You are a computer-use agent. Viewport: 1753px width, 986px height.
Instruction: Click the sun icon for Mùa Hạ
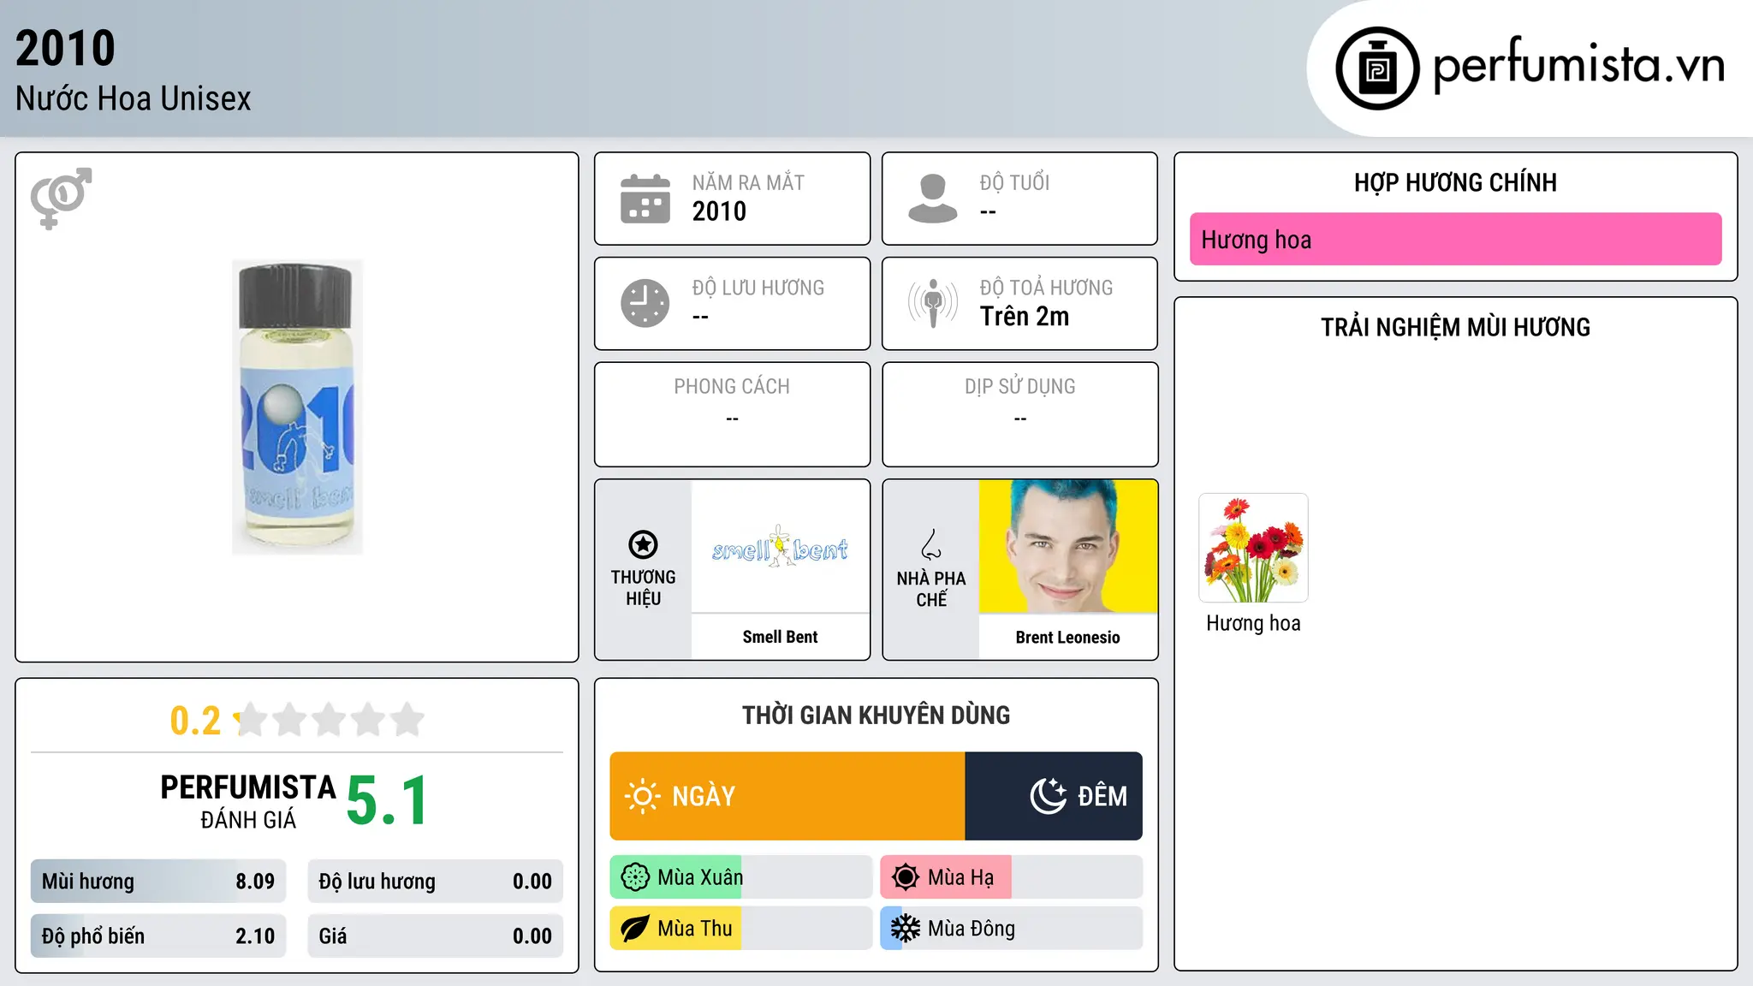click(x=906, y=877)
